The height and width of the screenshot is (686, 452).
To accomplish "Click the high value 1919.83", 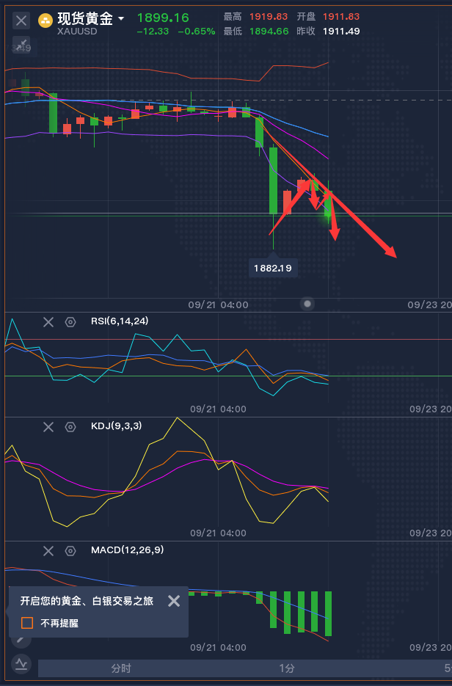I will [x=269, y=17].
